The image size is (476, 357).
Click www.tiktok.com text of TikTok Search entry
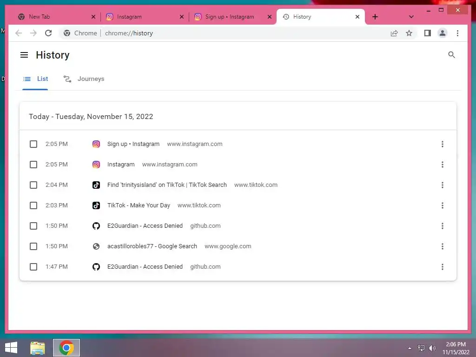[x=256, y=185]
